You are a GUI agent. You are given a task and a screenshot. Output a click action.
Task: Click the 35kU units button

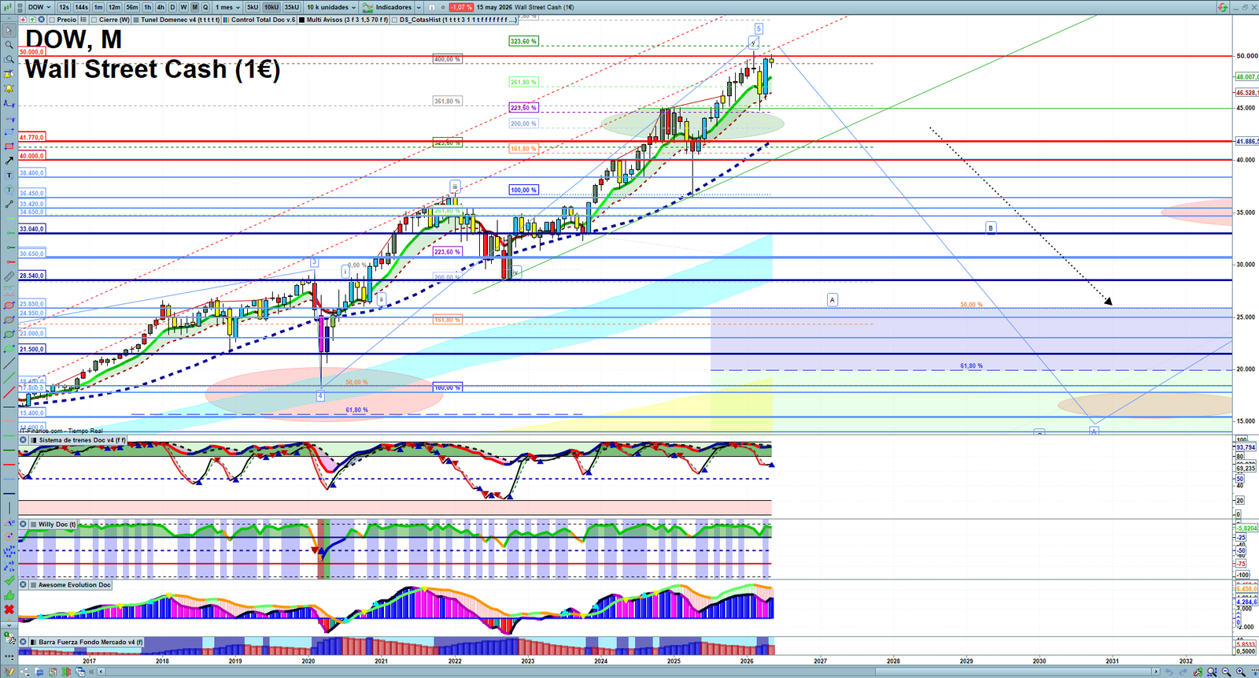(x=291, y=7)
